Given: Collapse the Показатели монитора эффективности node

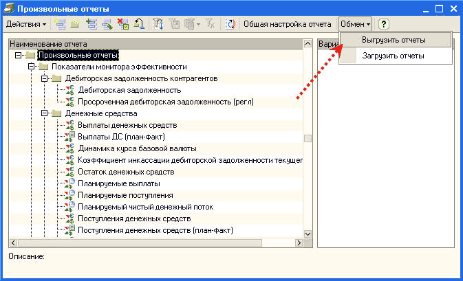Looking at the screenshot, I should pos(31,67).
